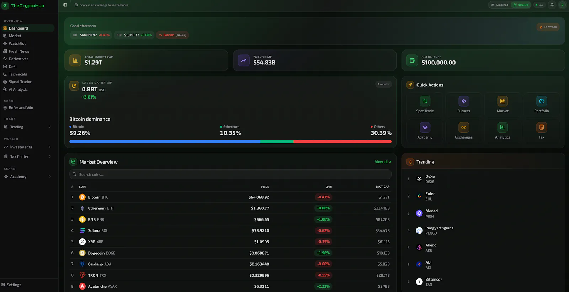The height and width of the screenshot is (292, 569).
Task: Click the Cardano ADA row name
Action: coord(100,264)
